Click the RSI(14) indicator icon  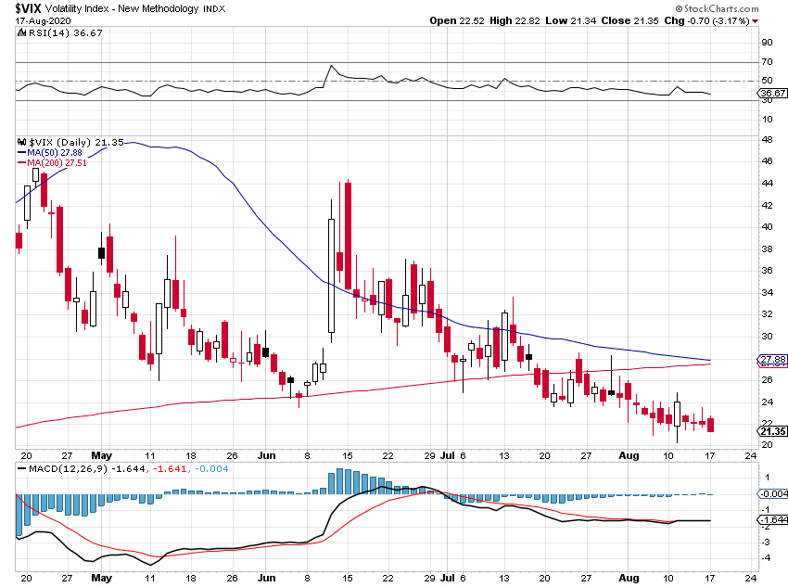tap(21, 32)
